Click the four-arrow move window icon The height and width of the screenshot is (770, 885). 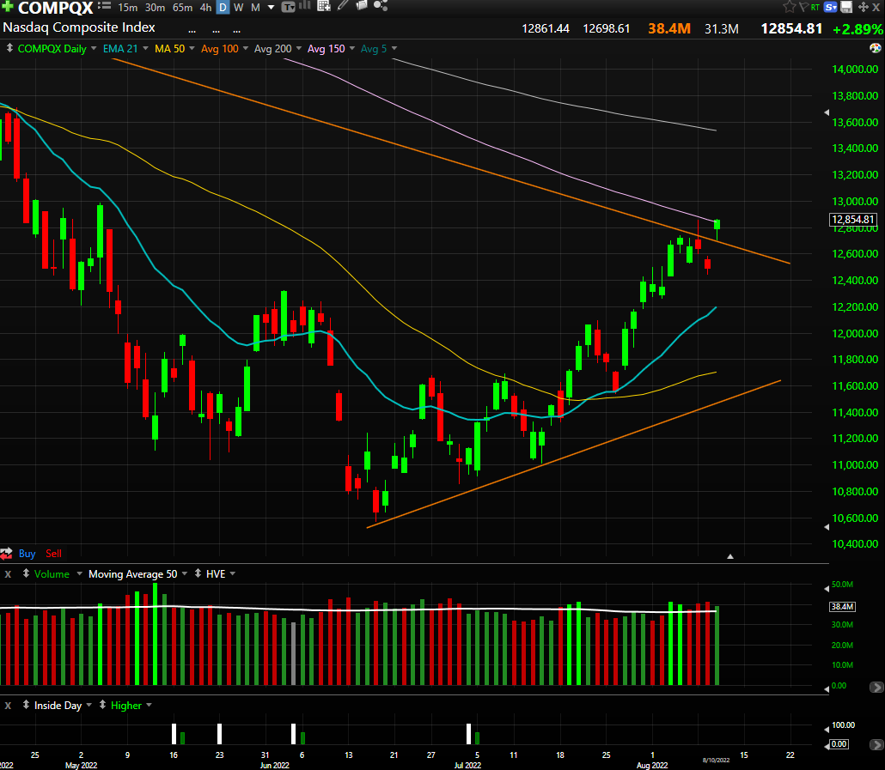(x=863, y=7)
